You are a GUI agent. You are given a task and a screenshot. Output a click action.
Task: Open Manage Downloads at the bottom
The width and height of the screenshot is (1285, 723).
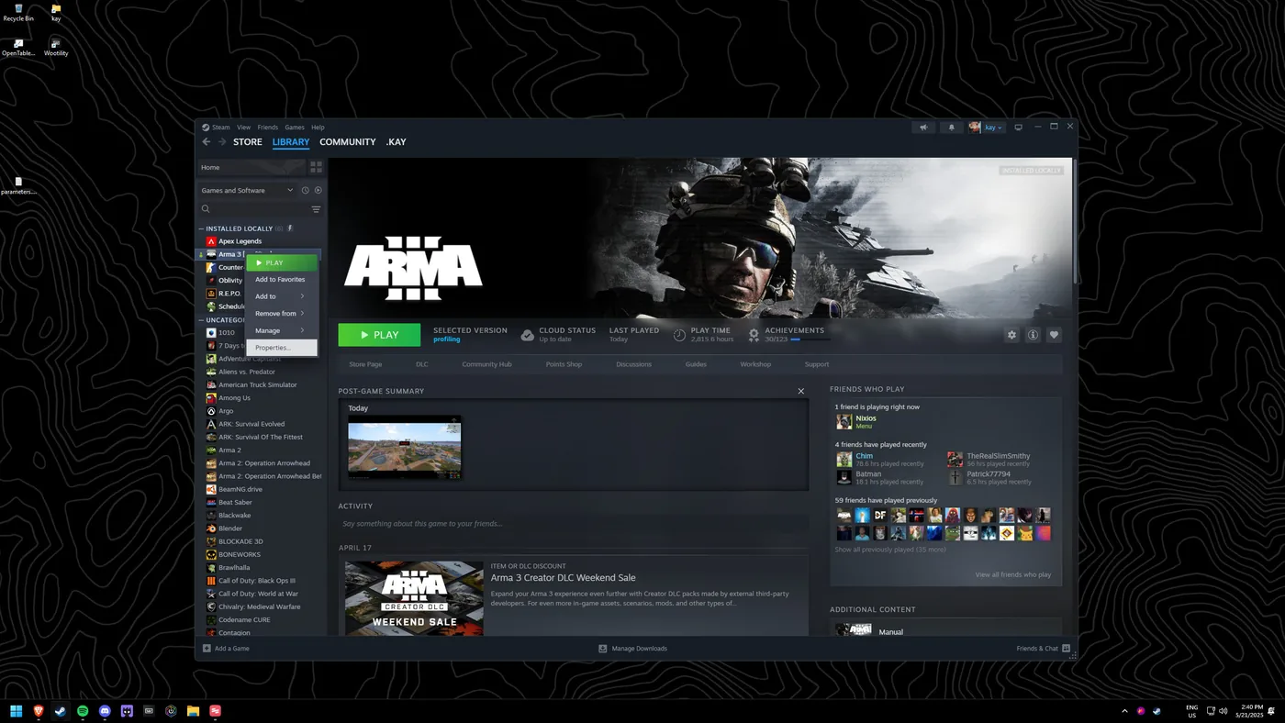[633, 649]
